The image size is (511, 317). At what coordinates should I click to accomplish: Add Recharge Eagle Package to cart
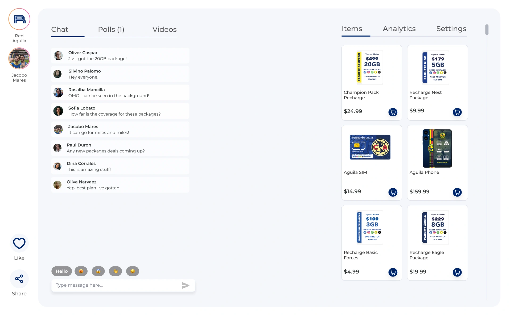[457, 272]
